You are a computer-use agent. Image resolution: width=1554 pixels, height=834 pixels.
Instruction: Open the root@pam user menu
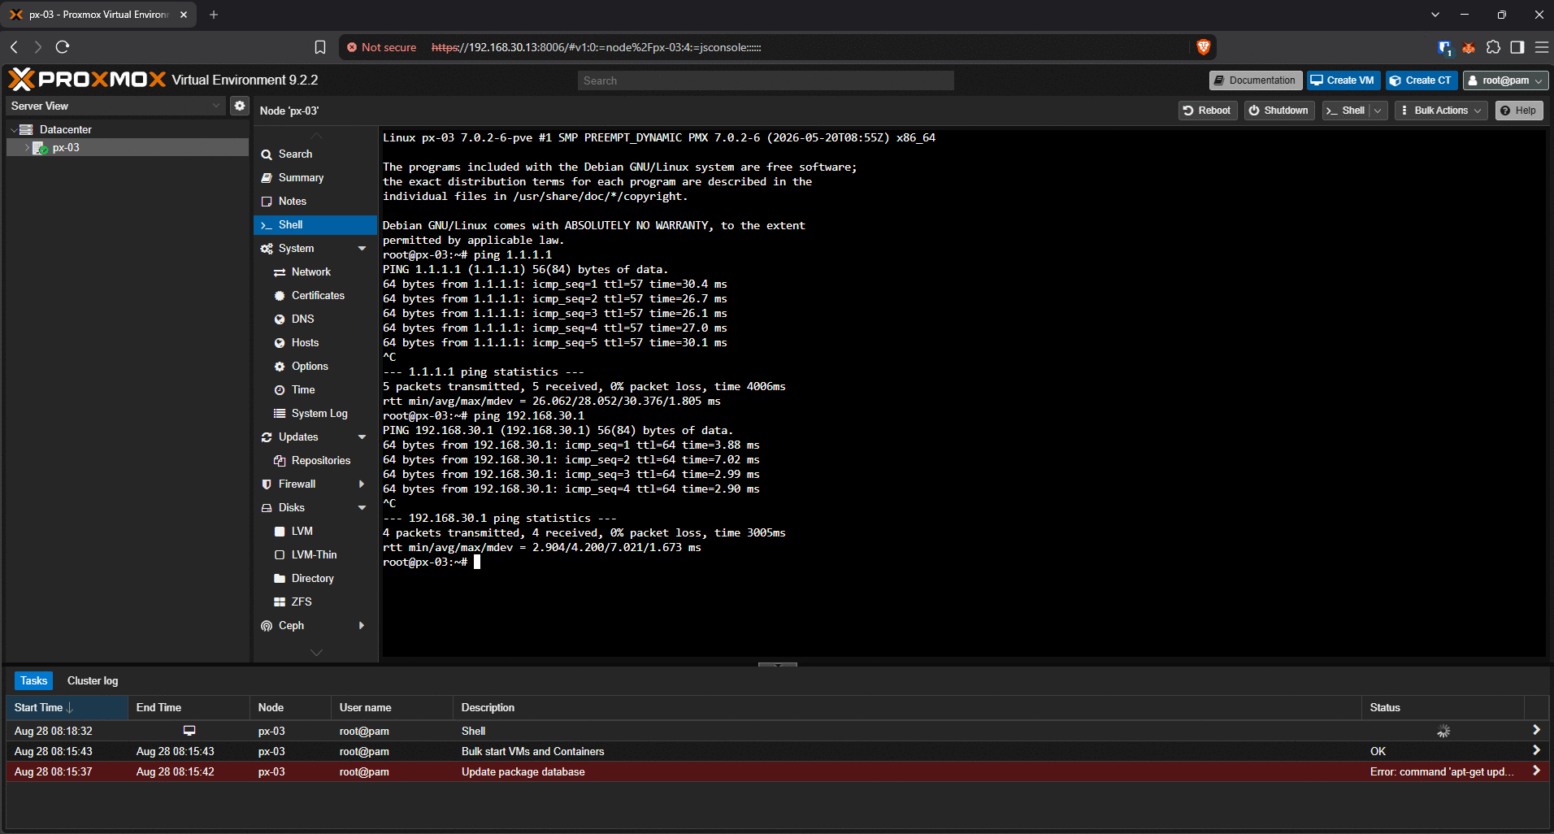click(x=1505, y=80)
